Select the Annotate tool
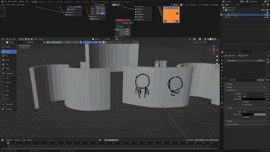Screen dimensions: 270x152 [x=9, y=109]
